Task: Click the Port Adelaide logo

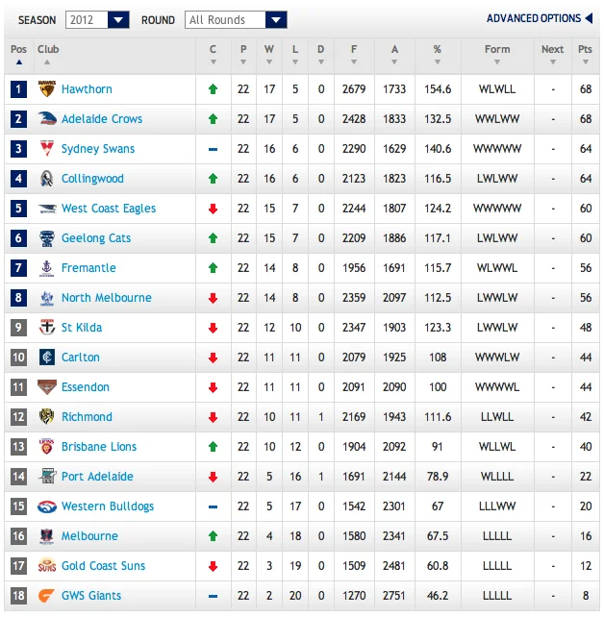Action: 47,476
